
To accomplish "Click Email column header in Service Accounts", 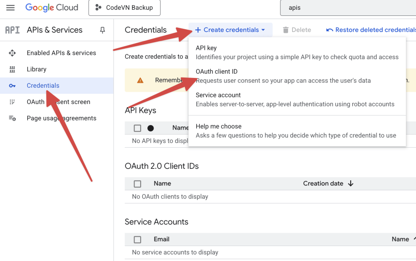I will click(162, 239).
